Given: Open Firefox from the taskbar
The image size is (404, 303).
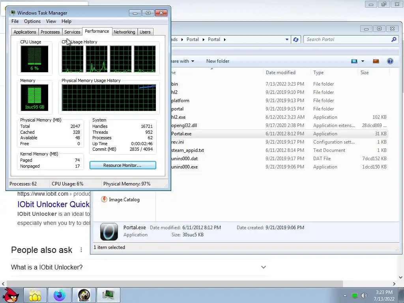Looking at the screenshot, I should 59,295.
